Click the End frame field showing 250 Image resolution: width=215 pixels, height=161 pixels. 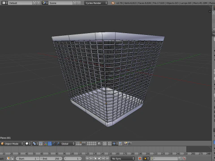pyautogui.click(x=51, y=159)
